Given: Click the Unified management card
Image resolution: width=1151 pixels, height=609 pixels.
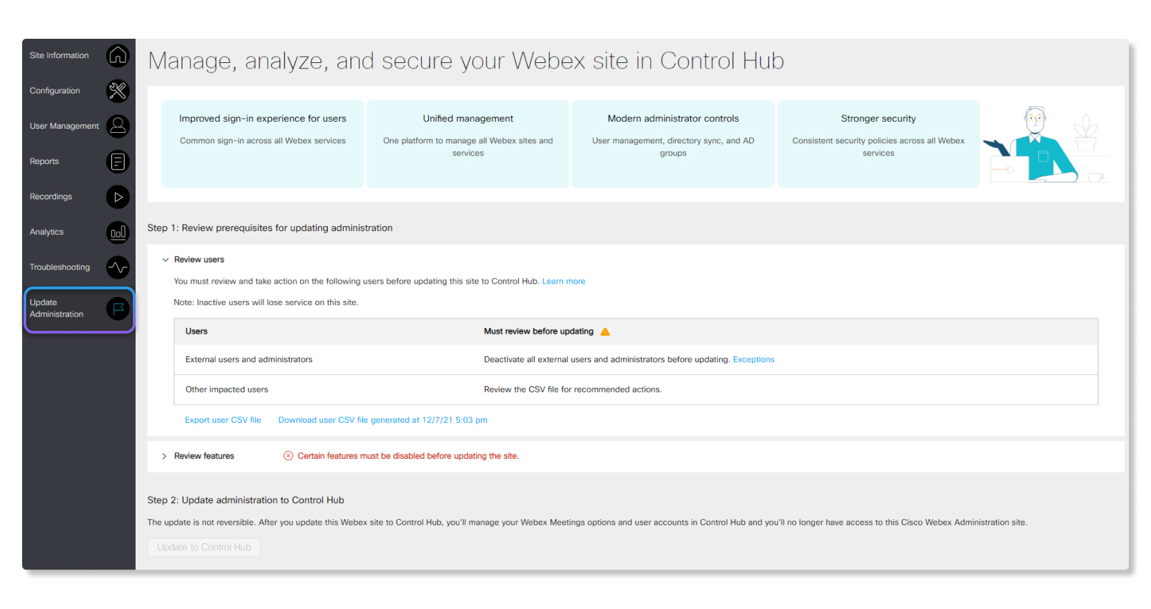Looking at the screenshot, I should coord(468,144).
